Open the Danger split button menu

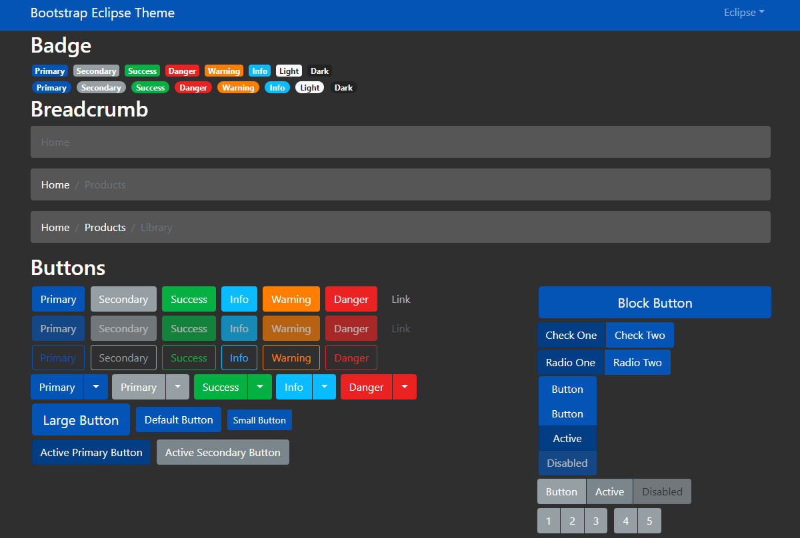coord(405,387)
